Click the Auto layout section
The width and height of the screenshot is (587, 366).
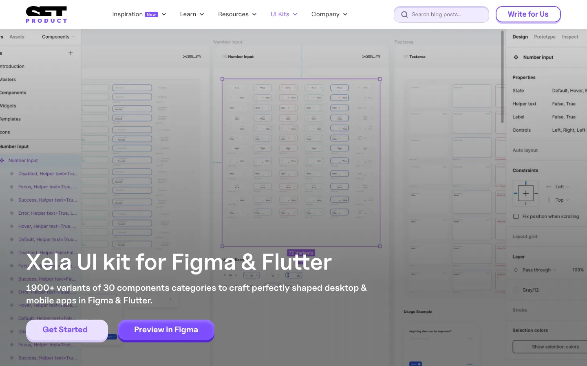[x=525, y=150]
